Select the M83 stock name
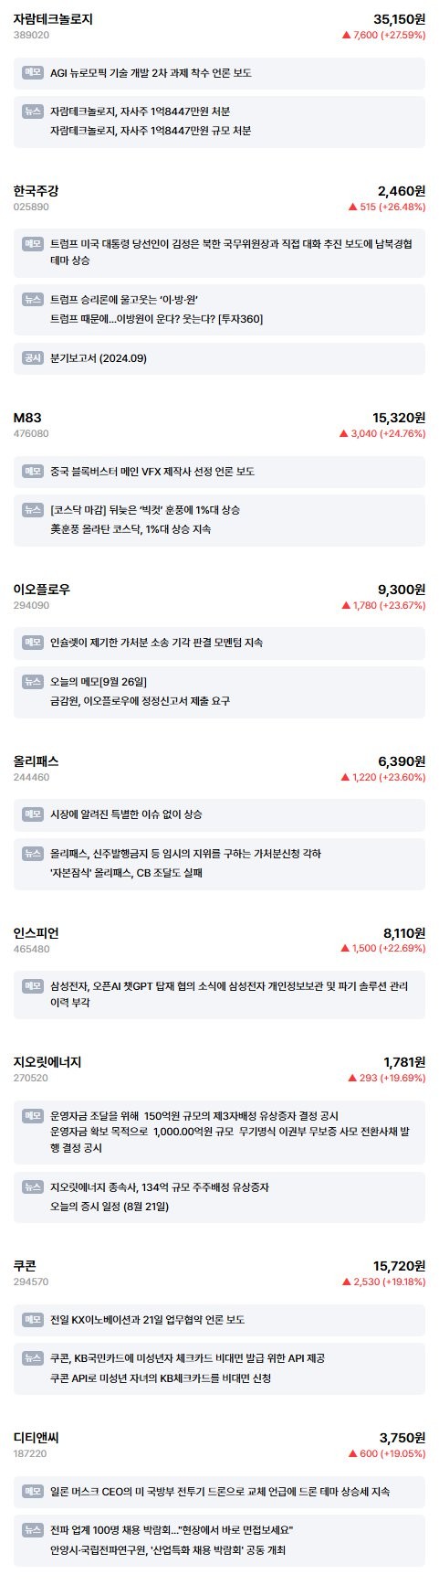Screen dimensions: 439x1585 (27, 417)
